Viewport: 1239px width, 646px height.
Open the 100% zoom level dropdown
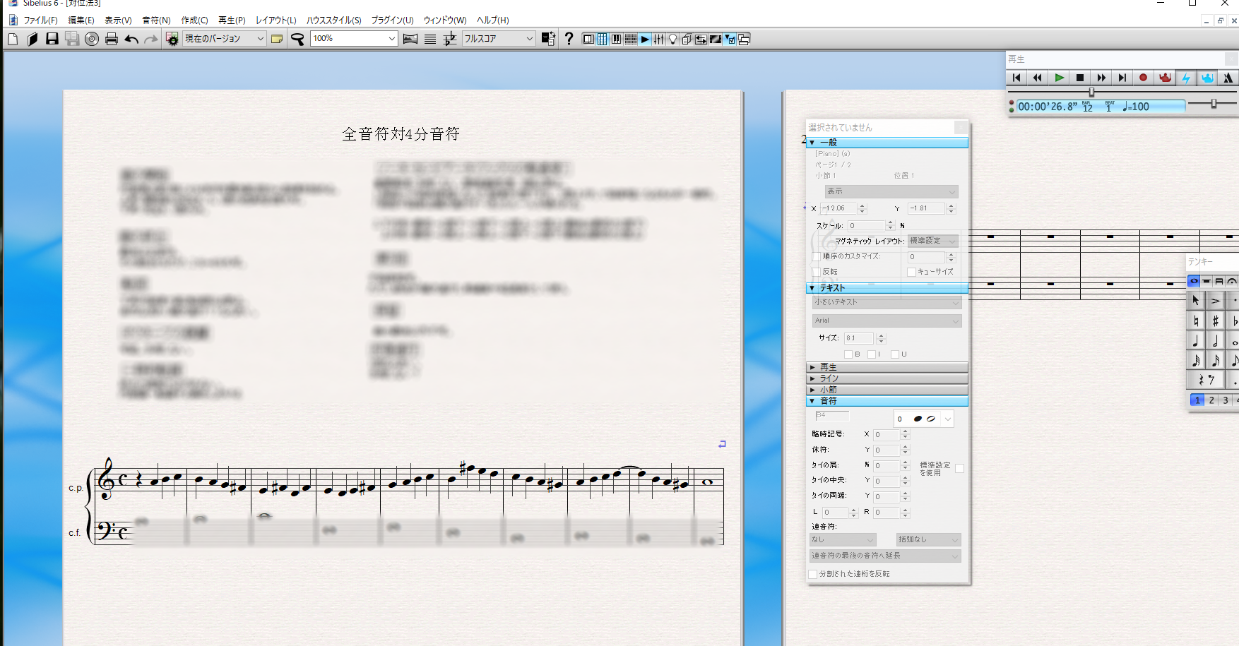(354, 39)
